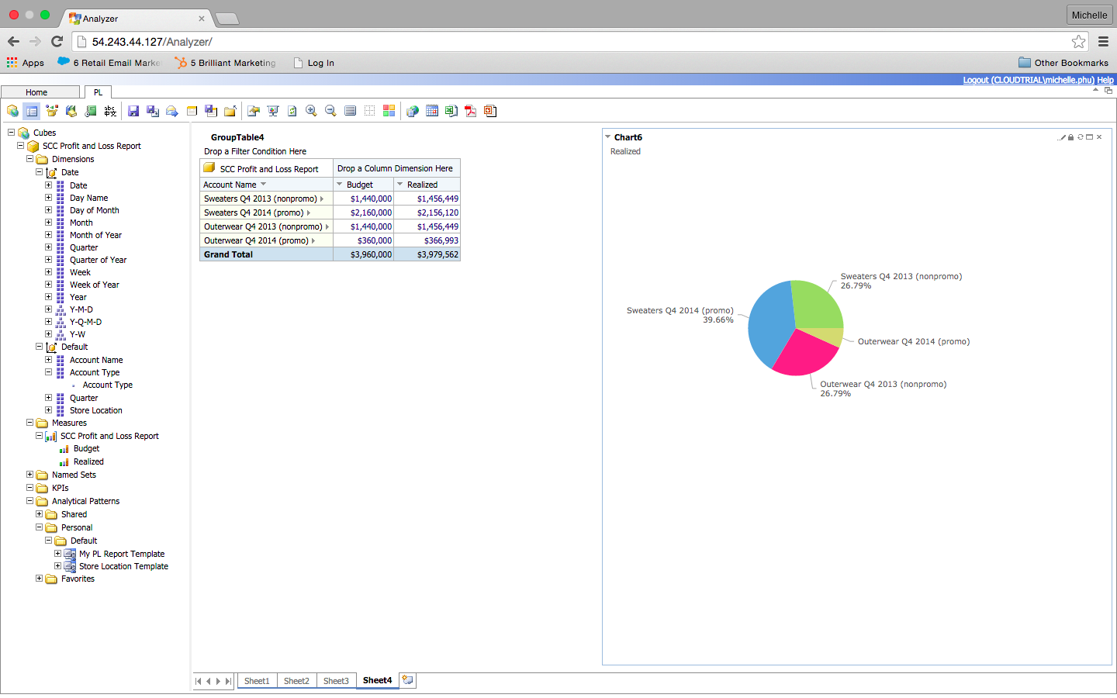
Task: Open the Log In bookmark
Action: click(314, 63)
